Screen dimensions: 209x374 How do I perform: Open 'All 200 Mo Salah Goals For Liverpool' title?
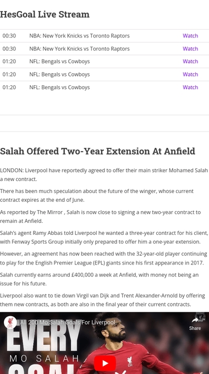tap(68, 322)
